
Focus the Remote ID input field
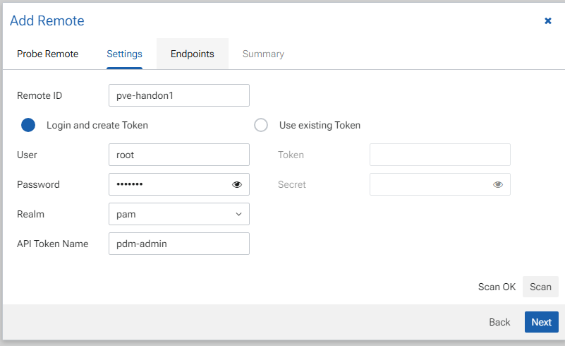click(x=179, y=95)
